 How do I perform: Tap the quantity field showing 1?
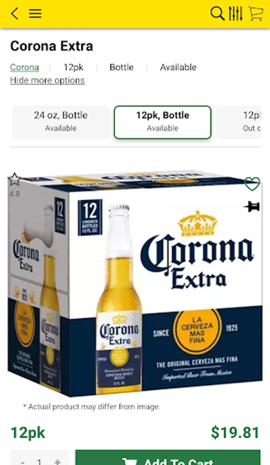pyautogui.click(x=39, y=461)
